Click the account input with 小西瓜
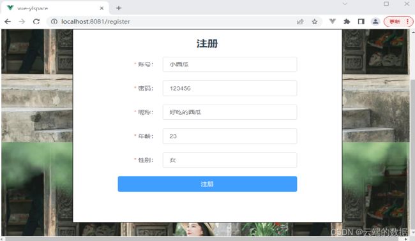 pyautogui.click(x=230, y=64)
